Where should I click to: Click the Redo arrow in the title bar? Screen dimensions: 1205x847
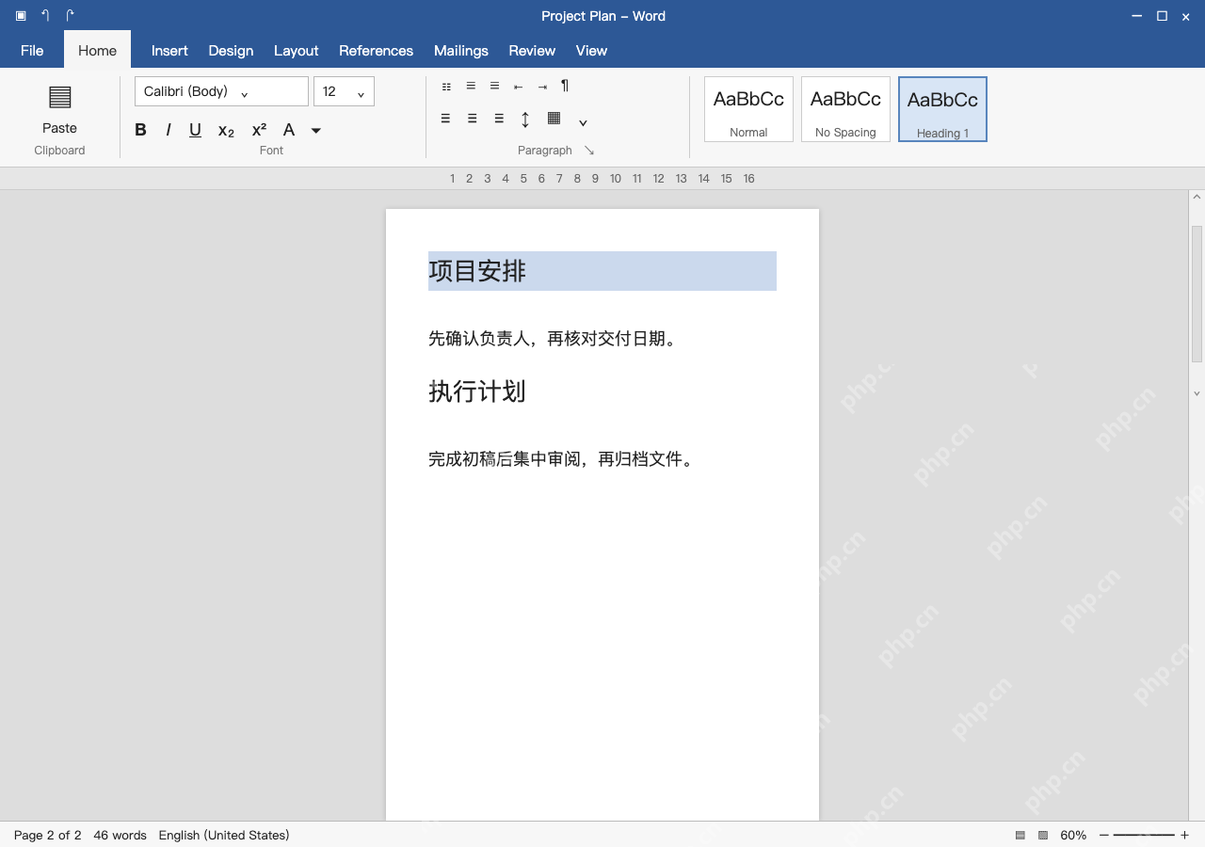[70, 15]
